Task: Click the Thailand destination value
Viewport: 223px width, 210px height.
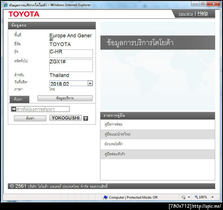Action: click(59, 75)
